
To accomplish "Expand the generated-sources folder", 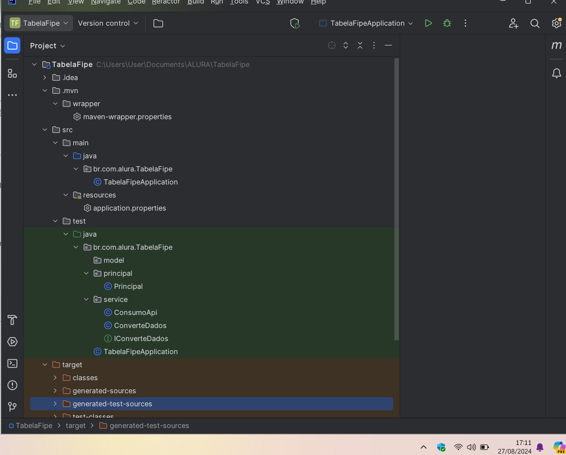I will [x=55, y=391].
